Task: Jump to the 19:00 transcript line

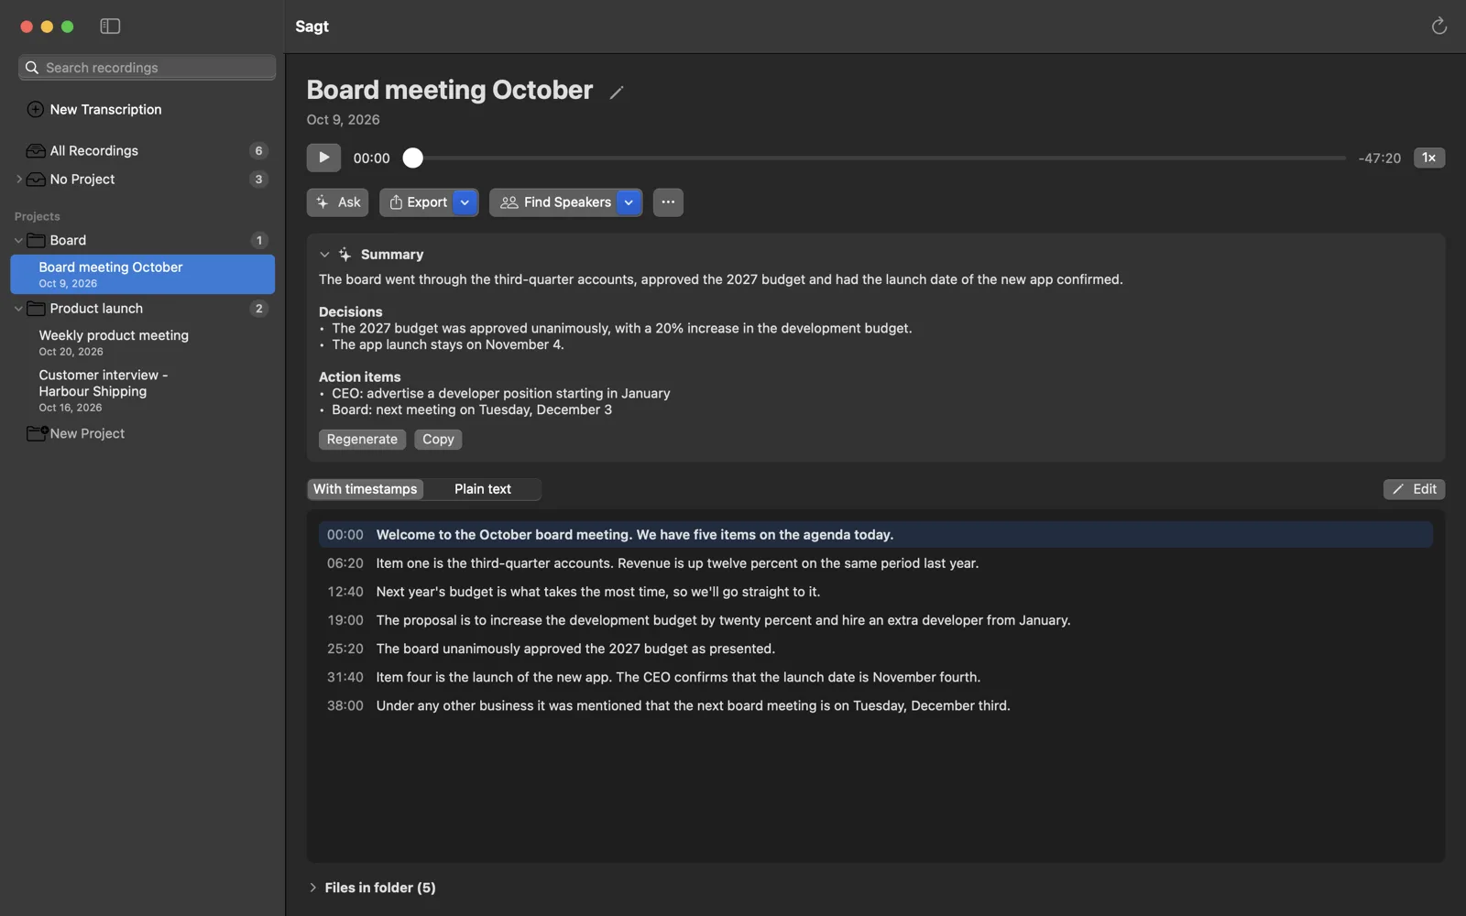Action: [x=875, y=620]
